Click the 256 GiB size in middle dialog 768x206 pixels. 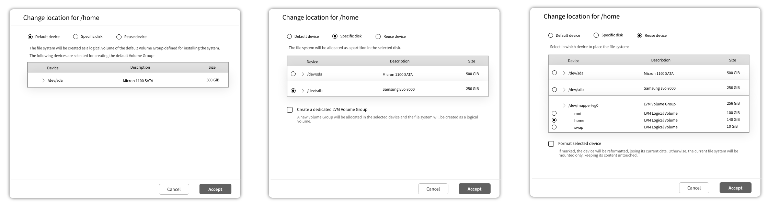tap(472, 89)
